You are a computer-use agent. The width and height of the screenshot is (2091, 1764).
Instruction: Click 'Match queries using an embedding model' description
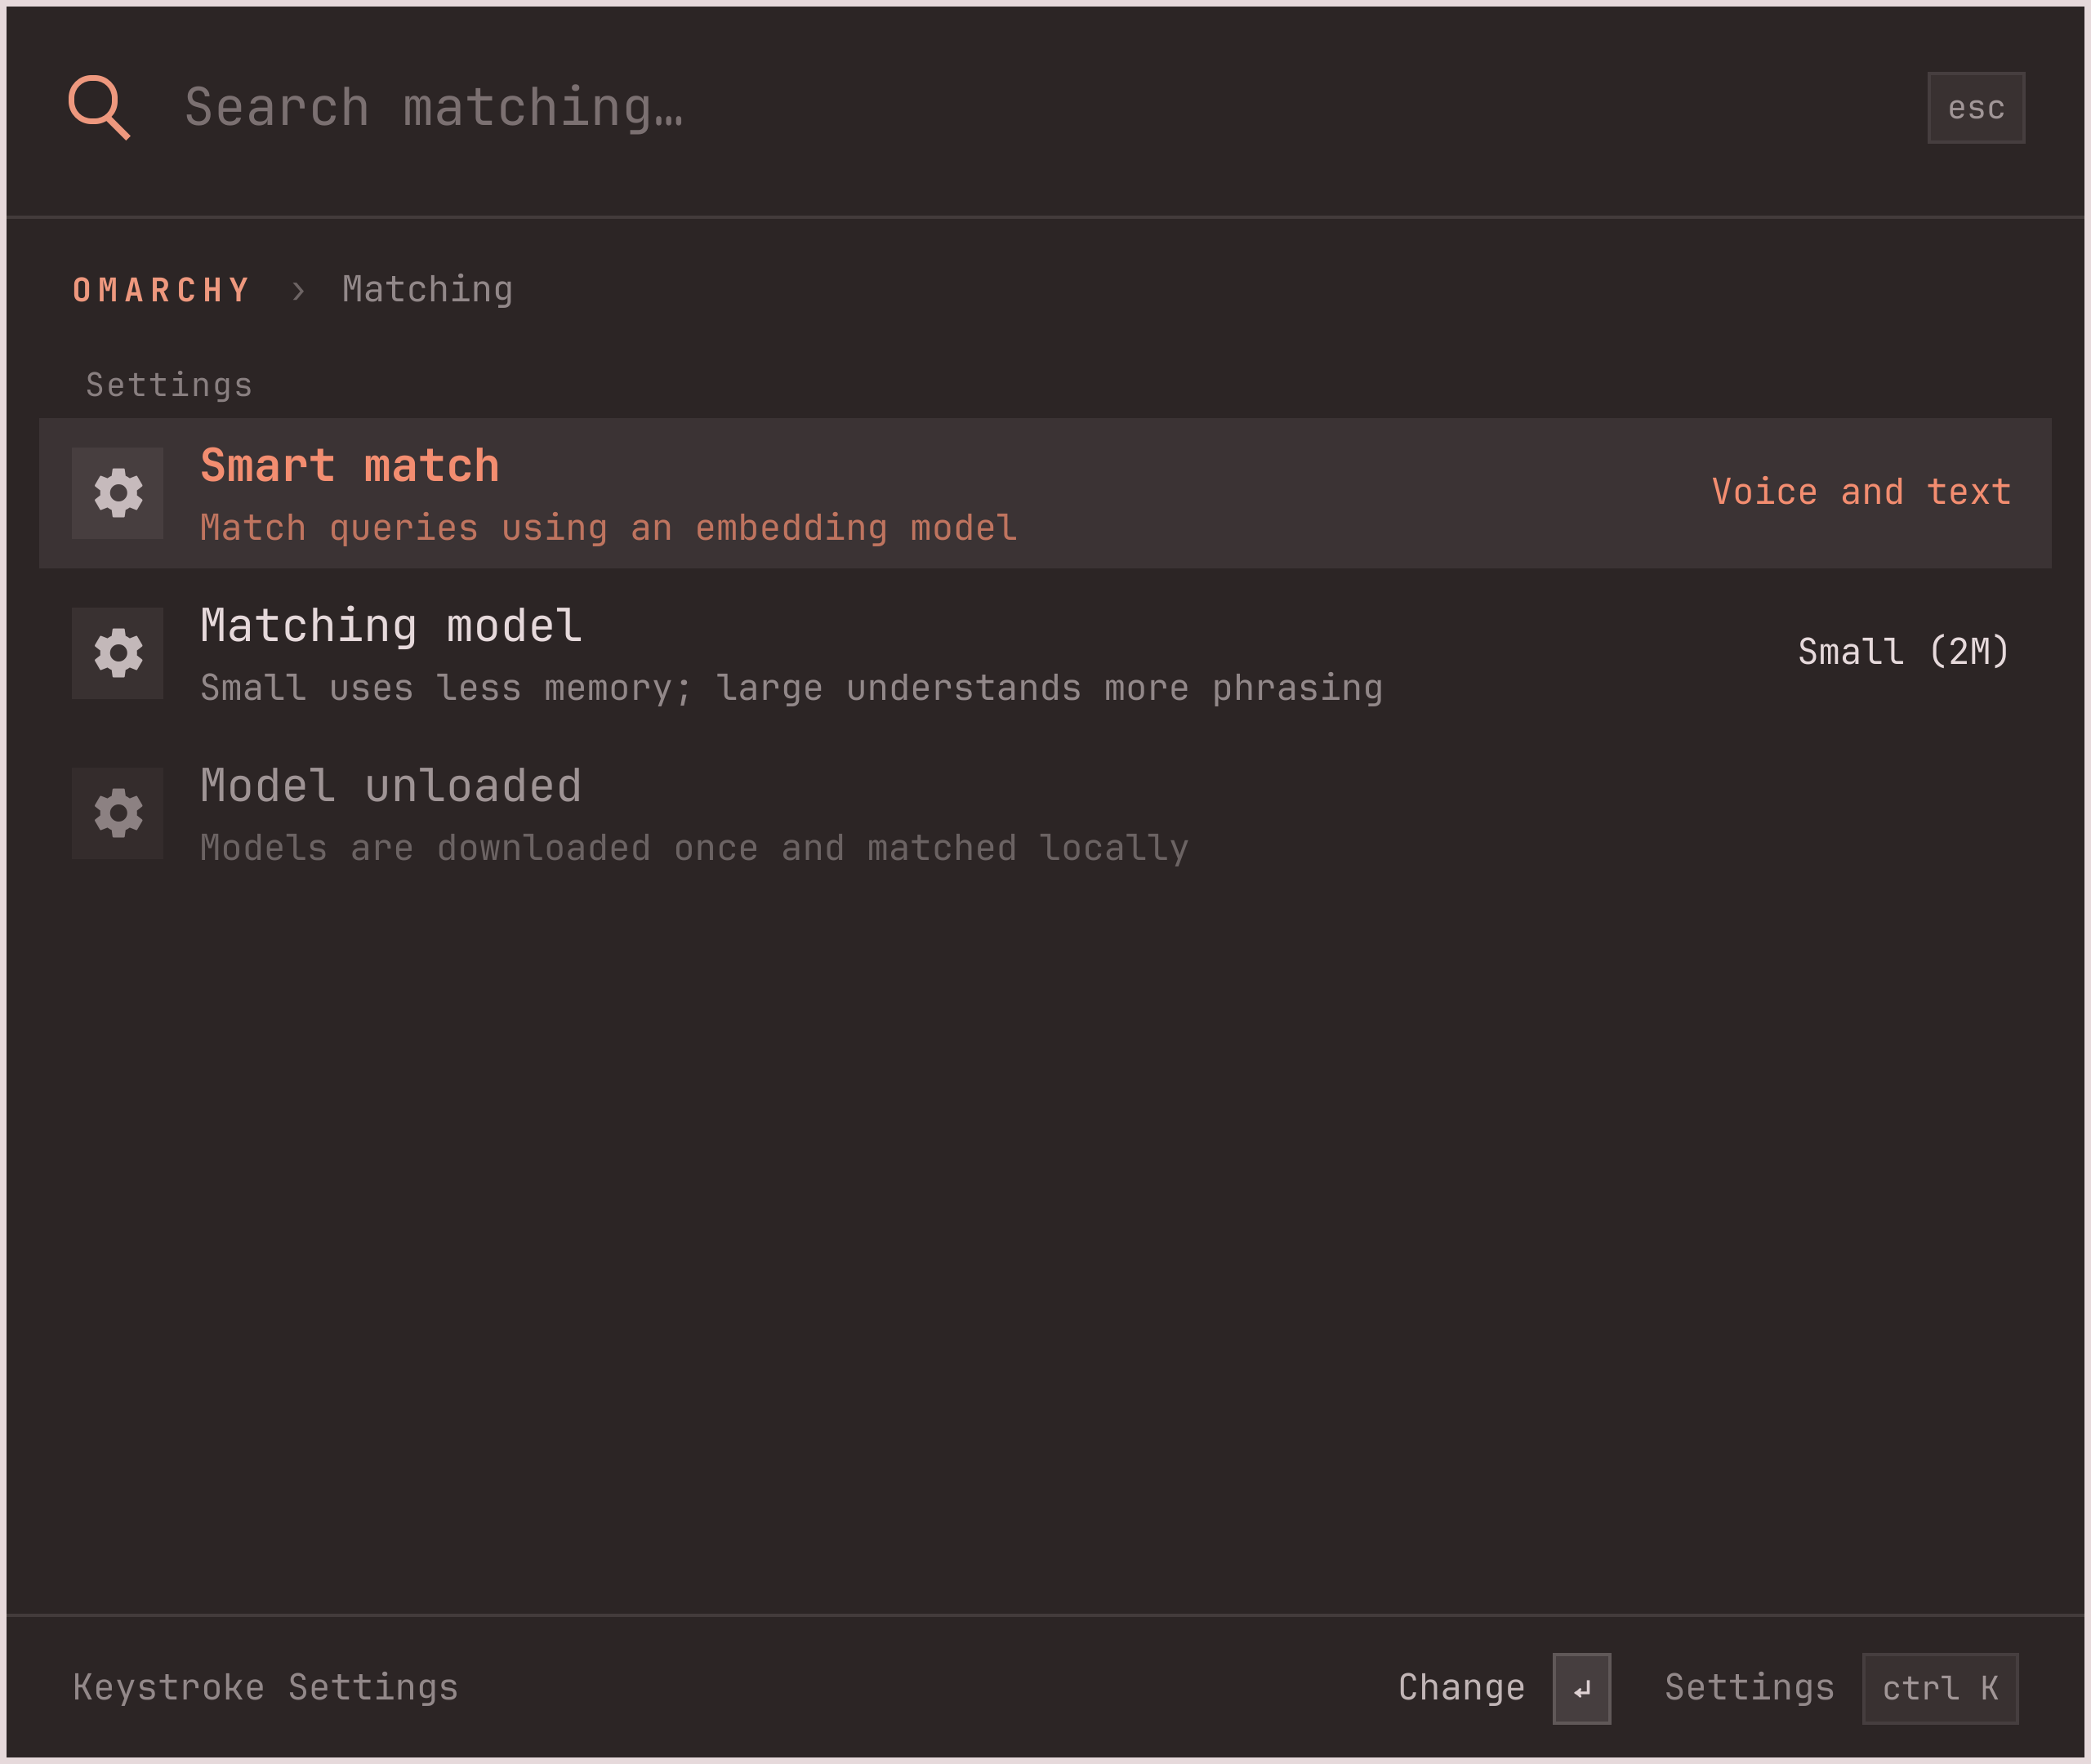[608, 528]
